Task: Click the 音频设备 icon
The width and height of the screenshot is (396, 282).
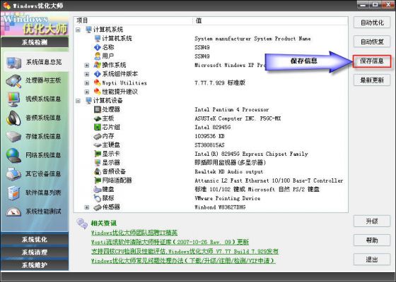Action: [x=98, y=171]
